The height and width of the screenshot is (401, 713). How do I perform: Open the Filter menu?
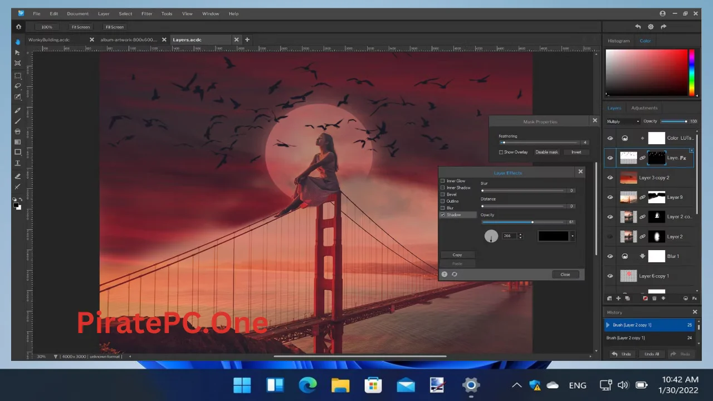(146, 13)
